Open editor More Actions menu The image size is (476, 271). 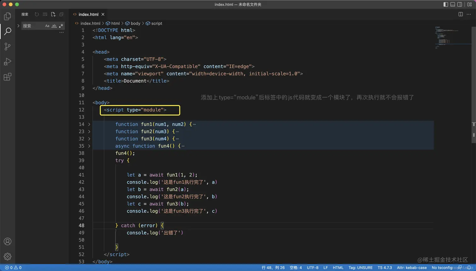[469, 14]
